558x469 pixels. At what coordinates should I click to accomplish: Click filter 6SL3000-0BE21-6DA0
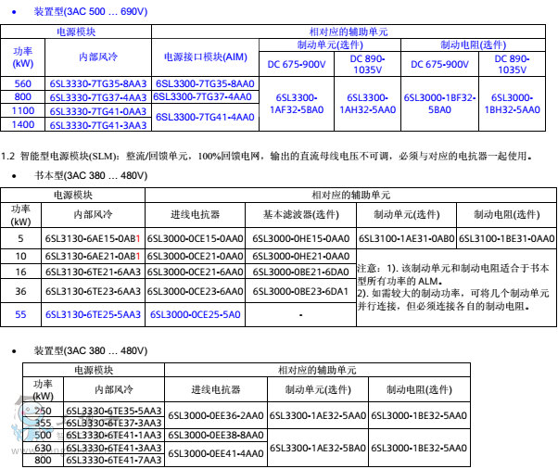point(301,272)
